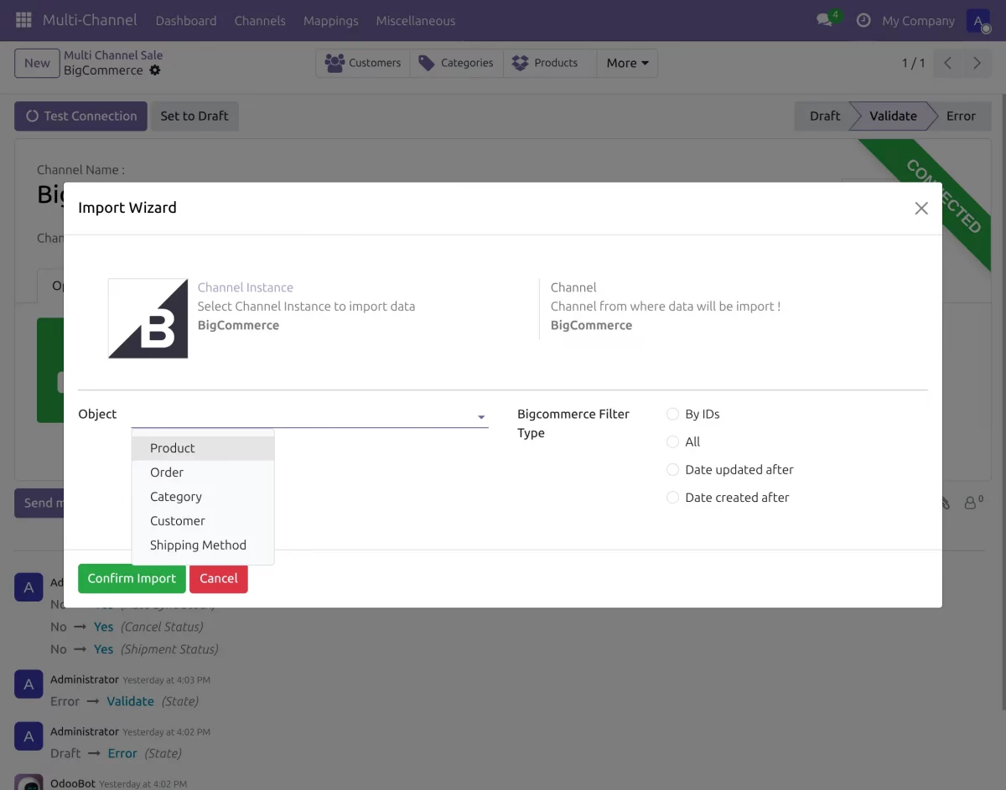This screenshot has width=1006, height=790.
Task: Choose Customer from the Object list
Action: coord(203,521)
